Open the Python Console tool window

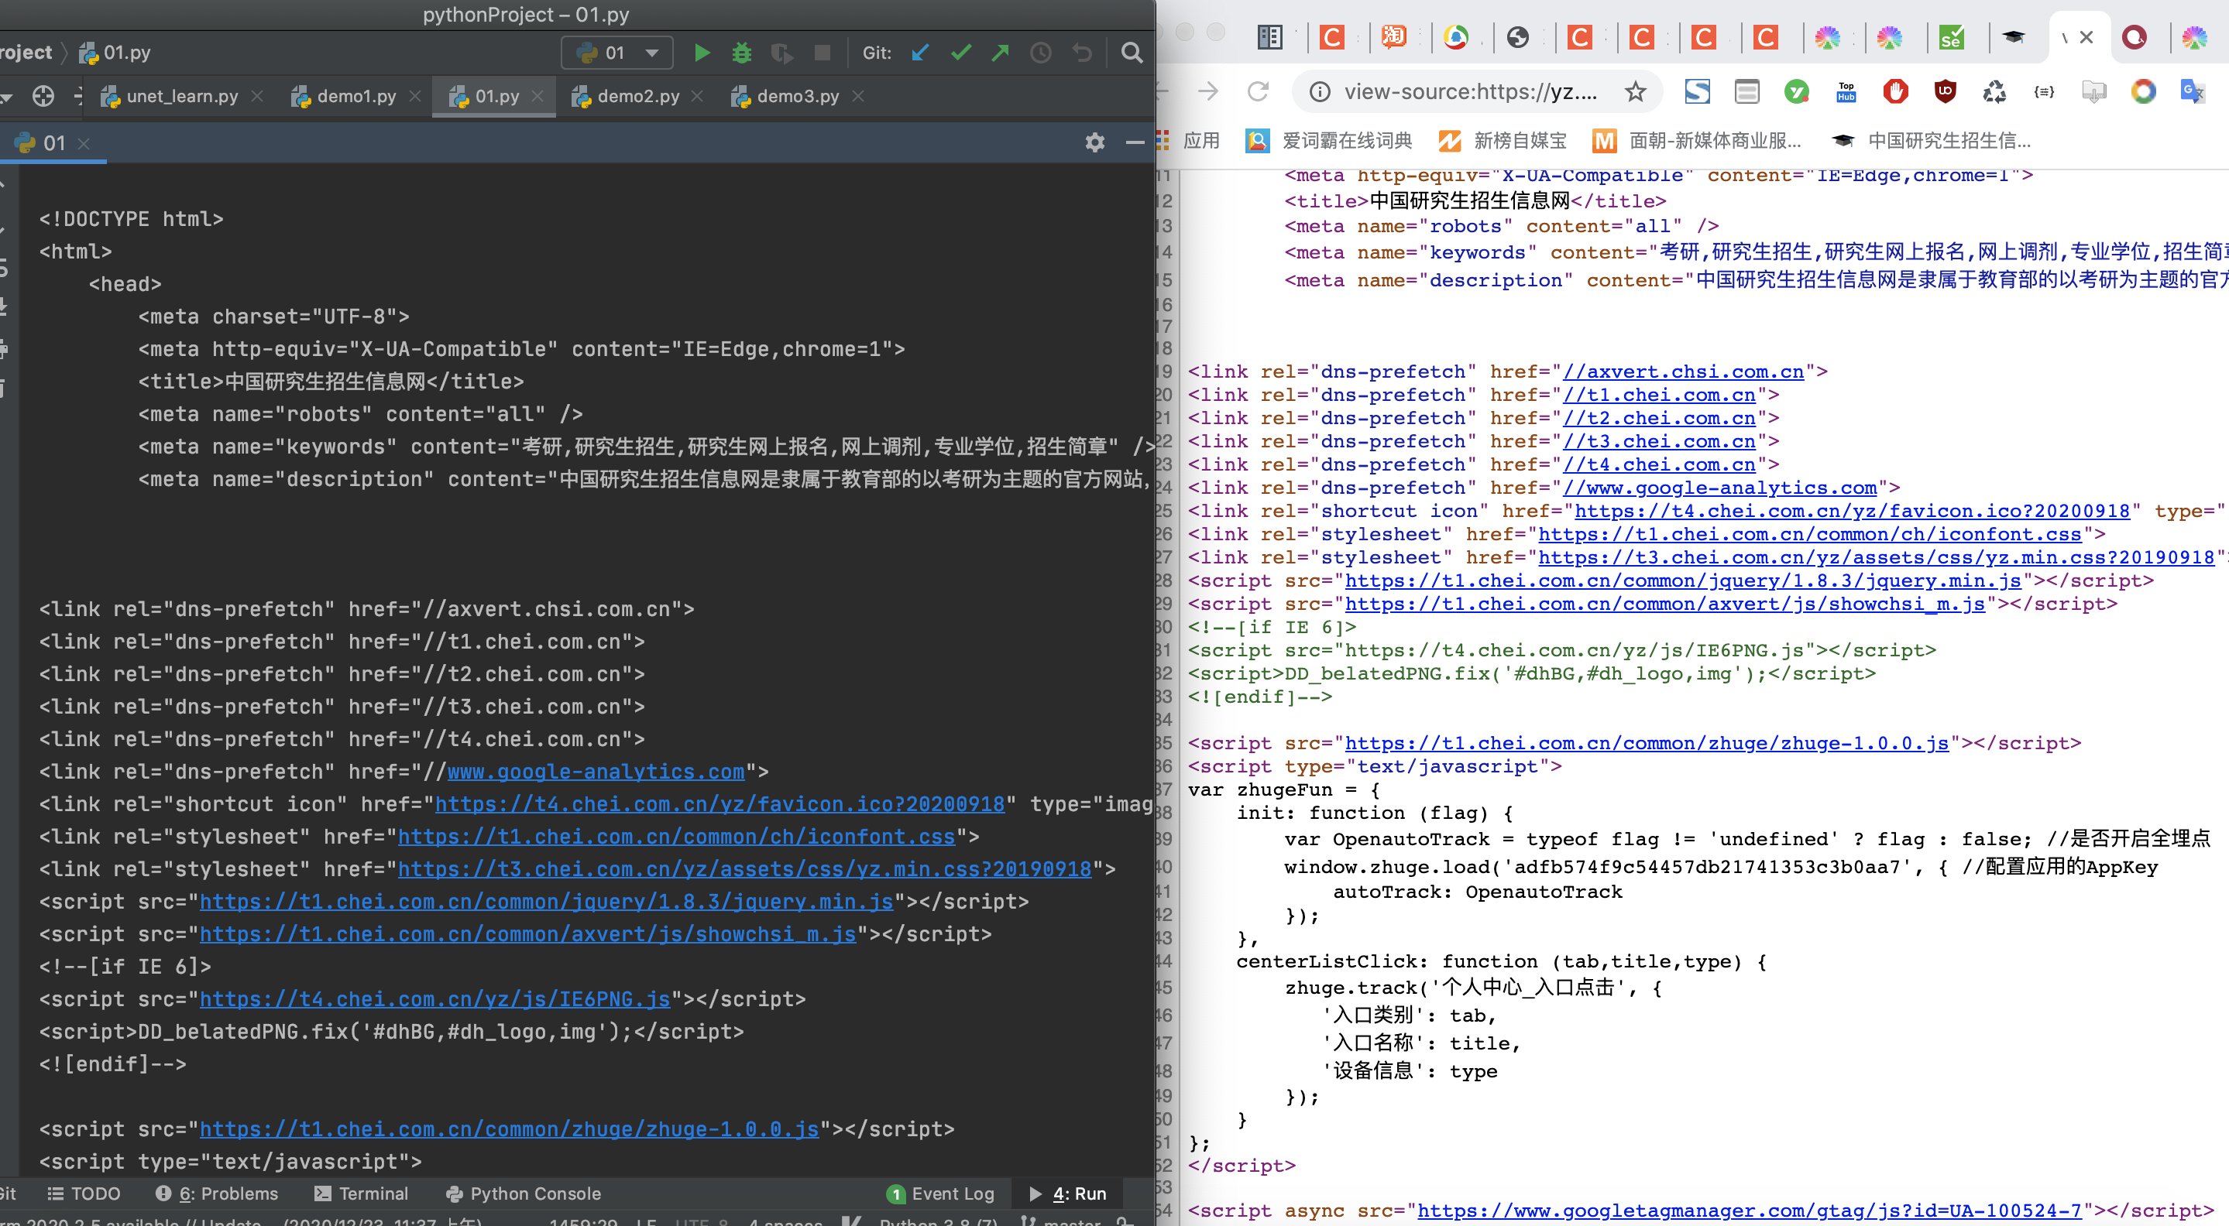click(x=524, y=1193)
